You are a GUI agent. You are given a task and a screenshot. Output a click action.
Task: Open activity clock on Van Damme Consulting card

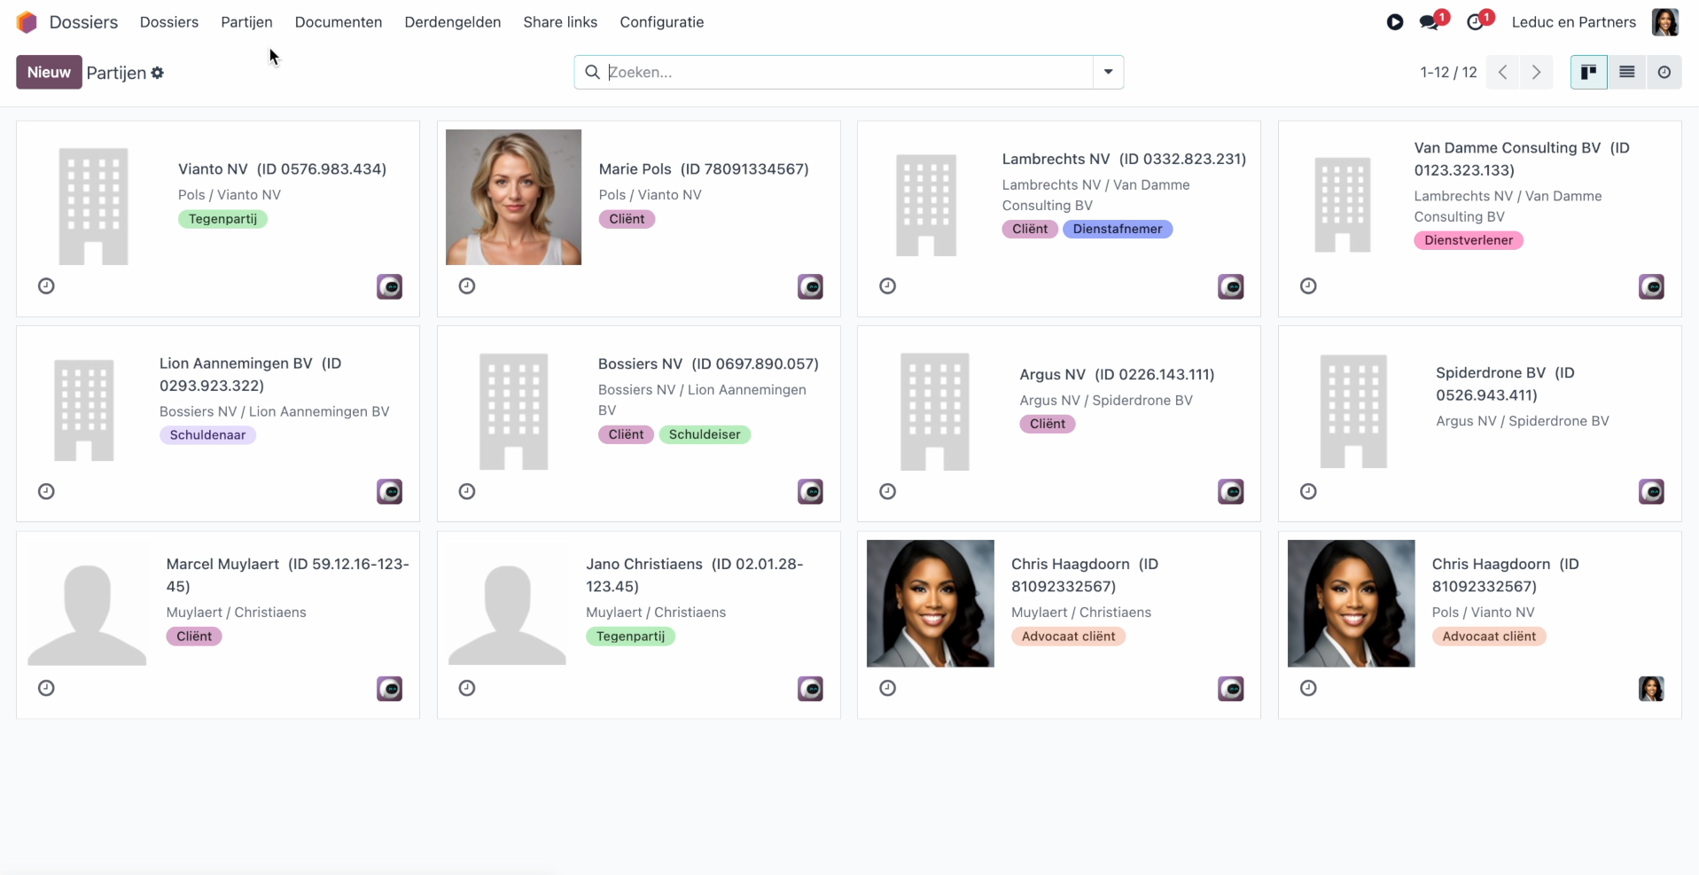coord(1308,285)
